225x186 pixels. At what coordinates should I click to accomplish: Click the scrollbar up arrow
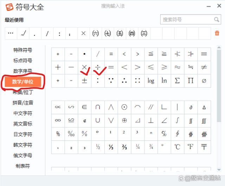tap(219, 47)
